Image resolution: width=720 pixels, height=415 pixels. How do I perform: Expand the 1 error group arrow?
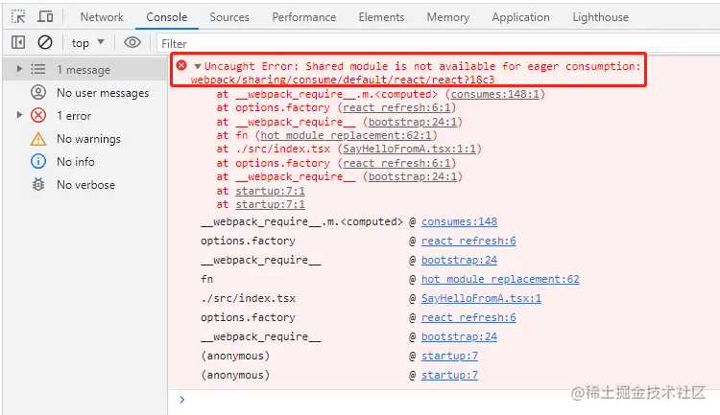click(x=19, y=115)
